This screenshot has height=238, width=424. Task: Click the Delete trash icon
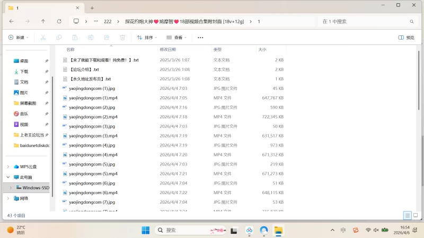[122, 38]
